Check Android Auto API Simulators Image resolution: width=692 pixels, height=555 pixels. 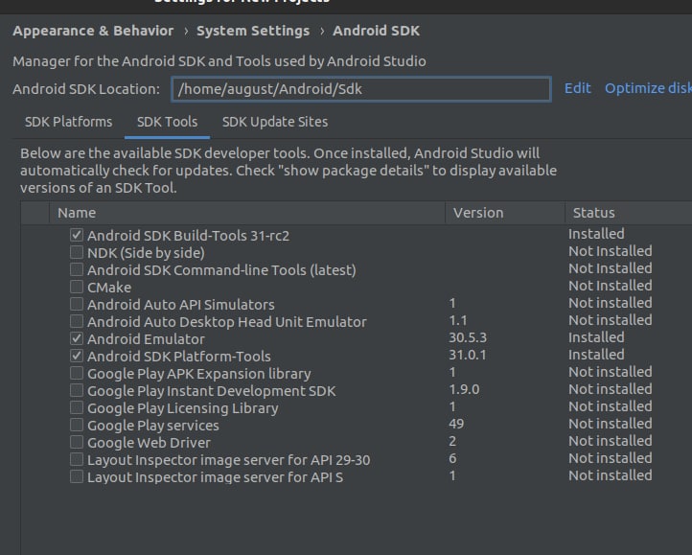click(x=77, y=304)
